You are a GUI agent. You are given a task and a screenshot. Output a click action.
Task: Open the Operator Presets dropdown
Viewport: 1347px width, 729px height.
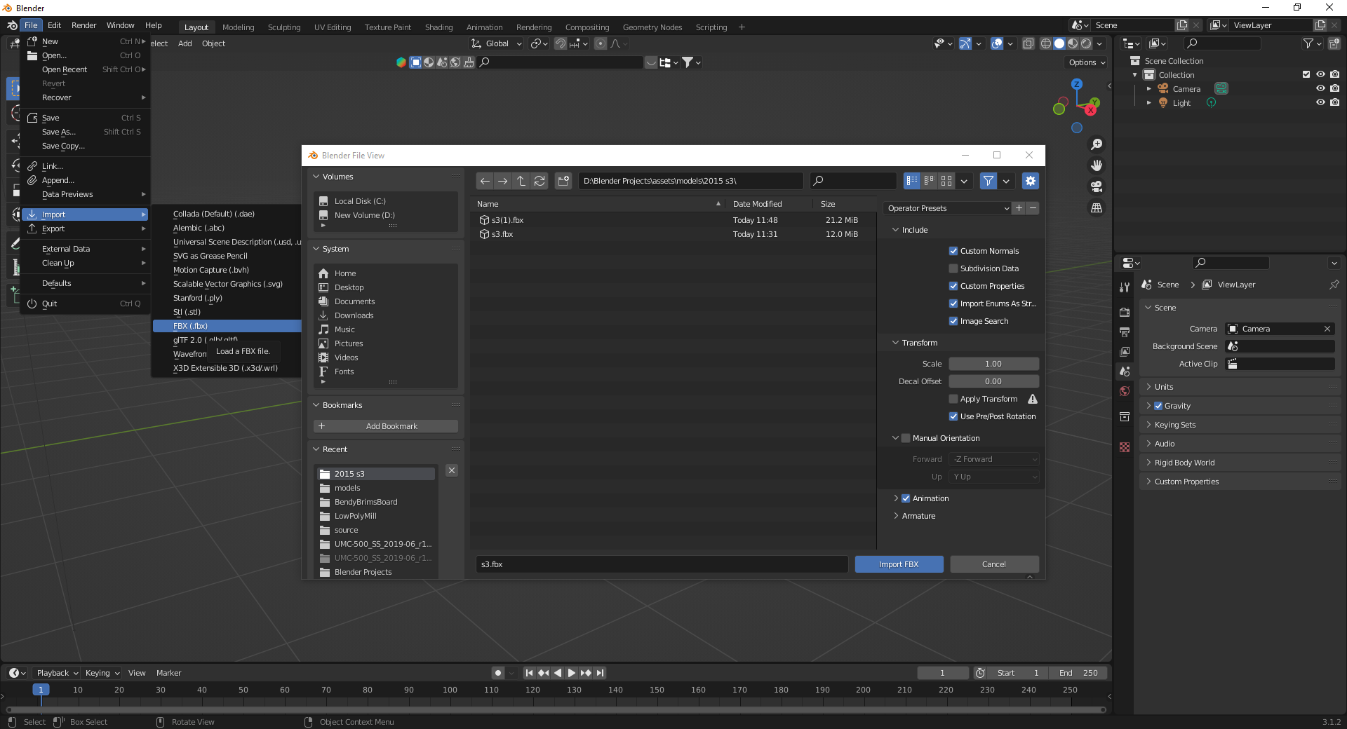(947, 208)
